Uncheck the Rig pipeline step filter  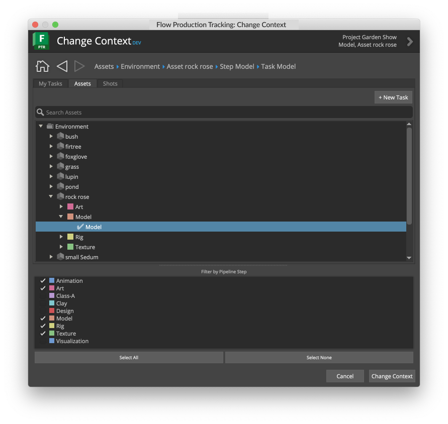43,326
